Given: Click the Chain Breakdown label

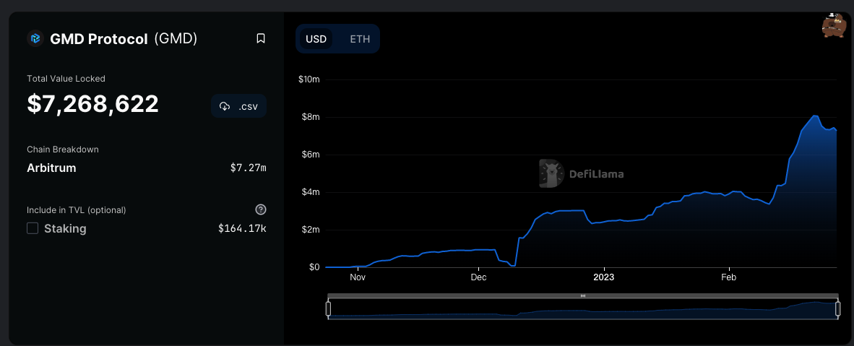Looking at the screenshot, I should tap(63, 150).
